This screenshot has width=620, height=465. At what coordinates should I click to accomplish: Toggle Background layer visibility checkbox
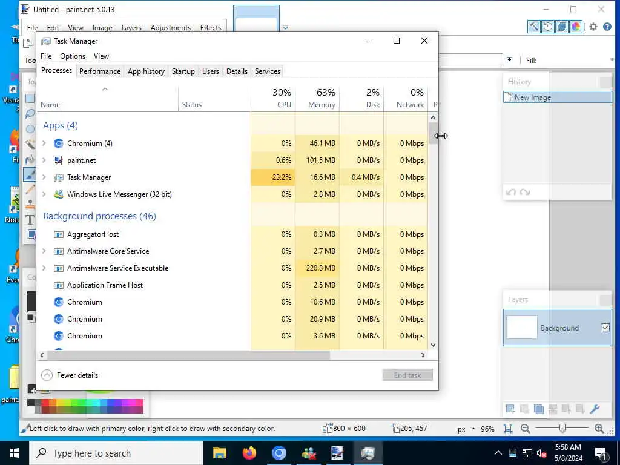coord(605,328)
